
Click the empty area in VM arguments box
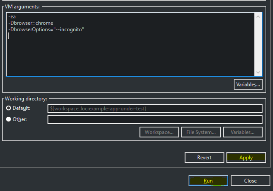131,55
